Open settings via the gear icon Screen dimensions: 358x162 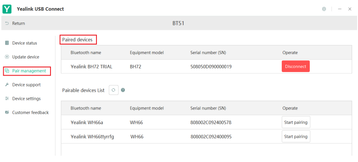324,9
